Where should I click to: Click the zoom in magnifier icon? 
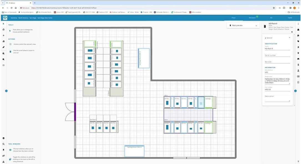coord(4,53)
